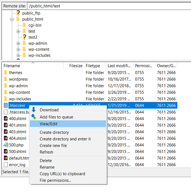Click the 500.shtml file icon

(x=6, y=151)
